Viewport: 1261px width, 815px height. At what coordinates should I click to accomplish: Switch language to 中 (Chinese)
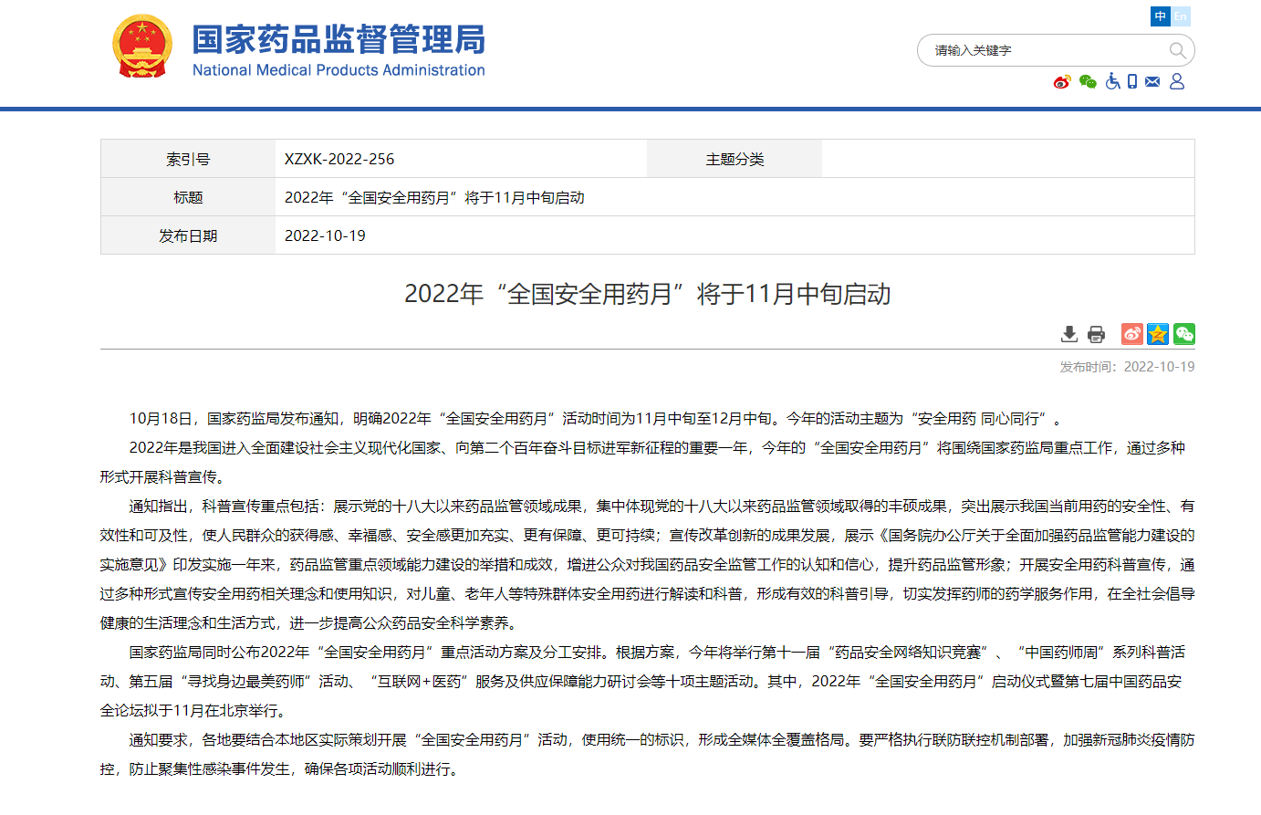(1161, 16)
